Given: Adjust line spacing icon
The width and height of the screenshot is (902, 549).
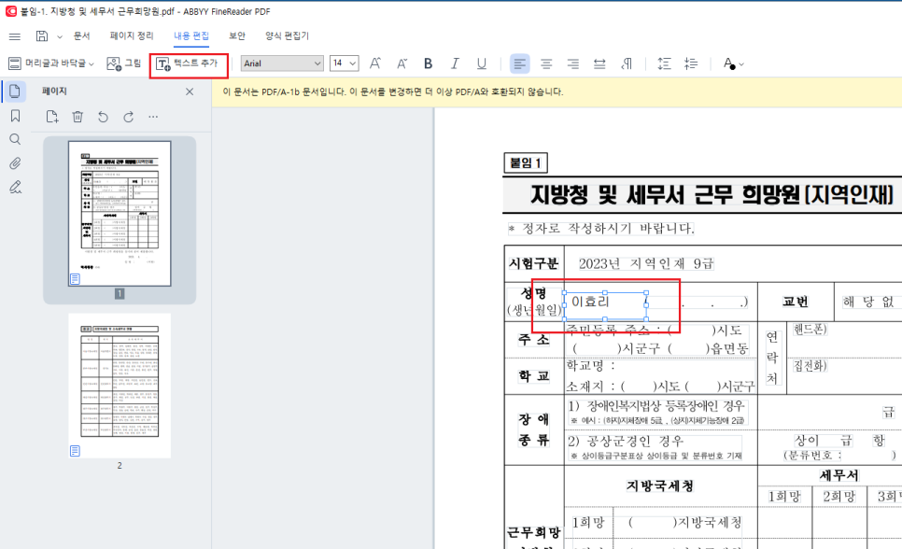Looking at the screenshot, I should coord(664,63).
